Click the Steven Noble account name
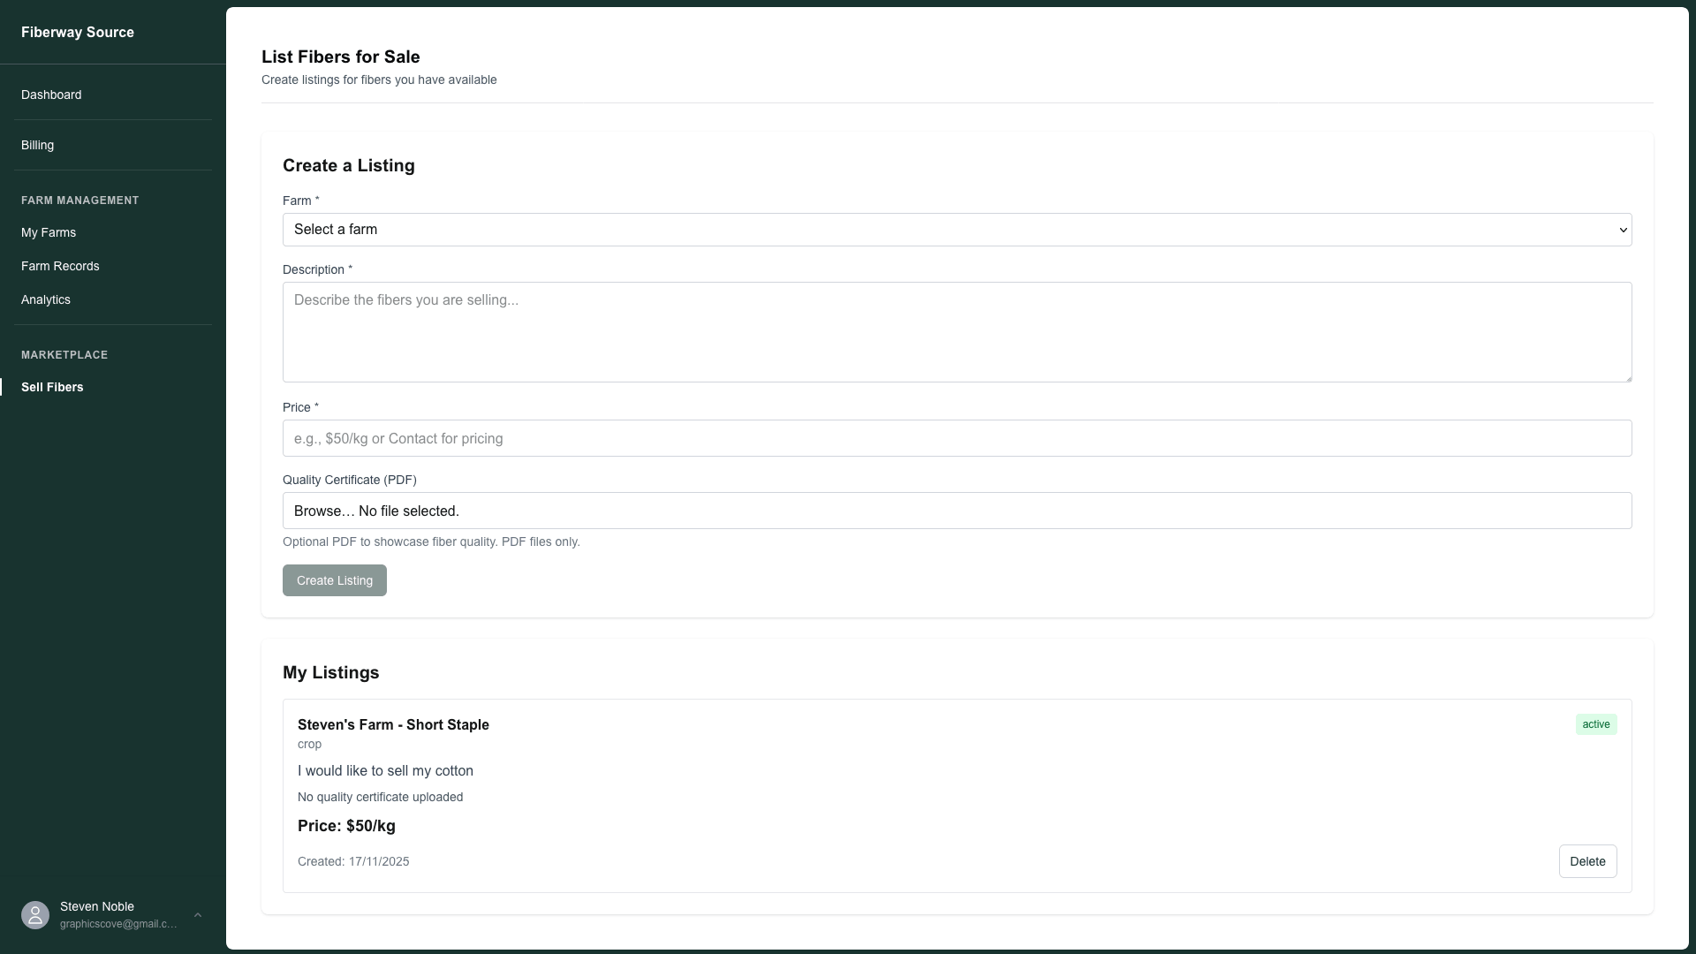This screenshot has height=954, width=1696. [x=97, y=906]
